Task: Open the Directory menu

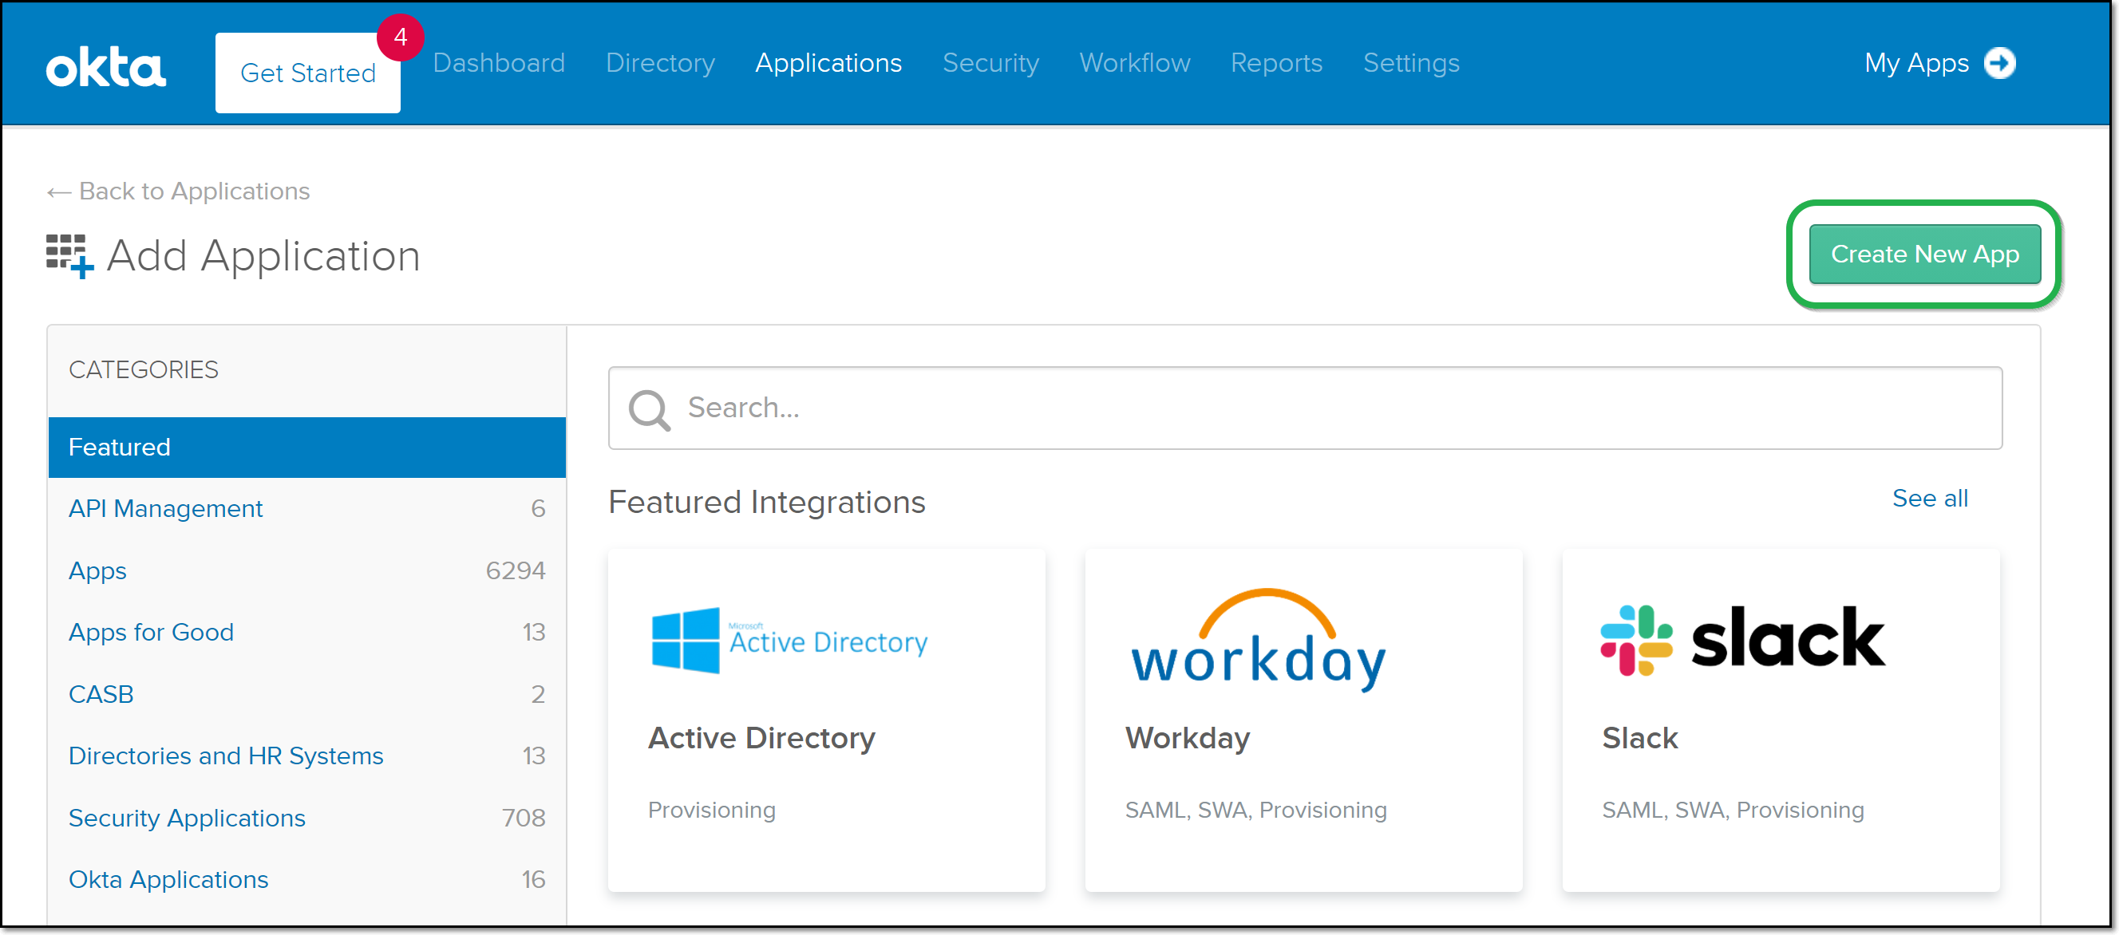Action: pyautogui.click(x=660, y=63)
